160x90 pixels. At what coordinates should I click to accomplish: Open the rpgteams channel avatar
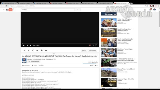point(24,60)
